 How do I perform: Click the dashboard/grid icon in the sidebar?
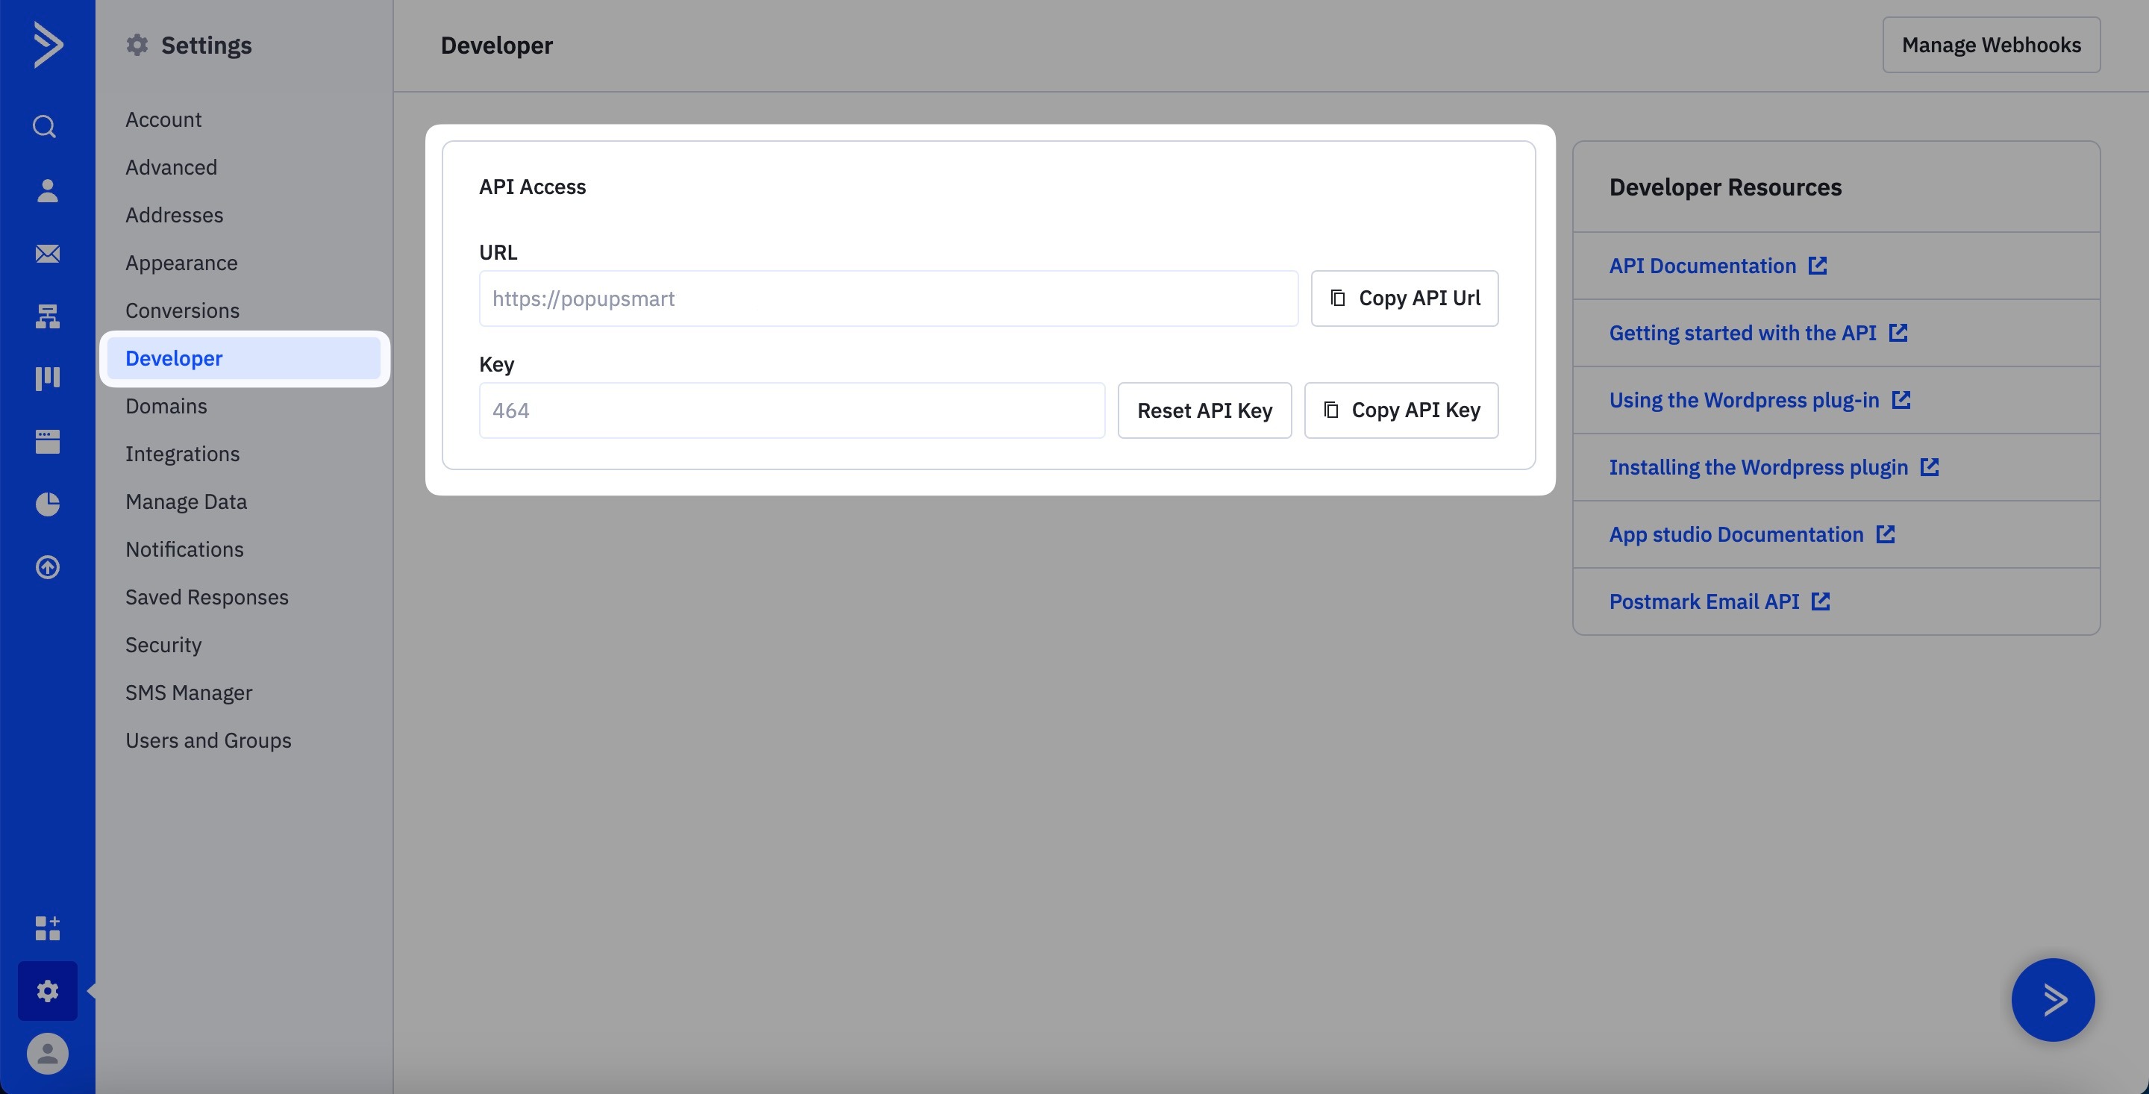coord(48,925)
